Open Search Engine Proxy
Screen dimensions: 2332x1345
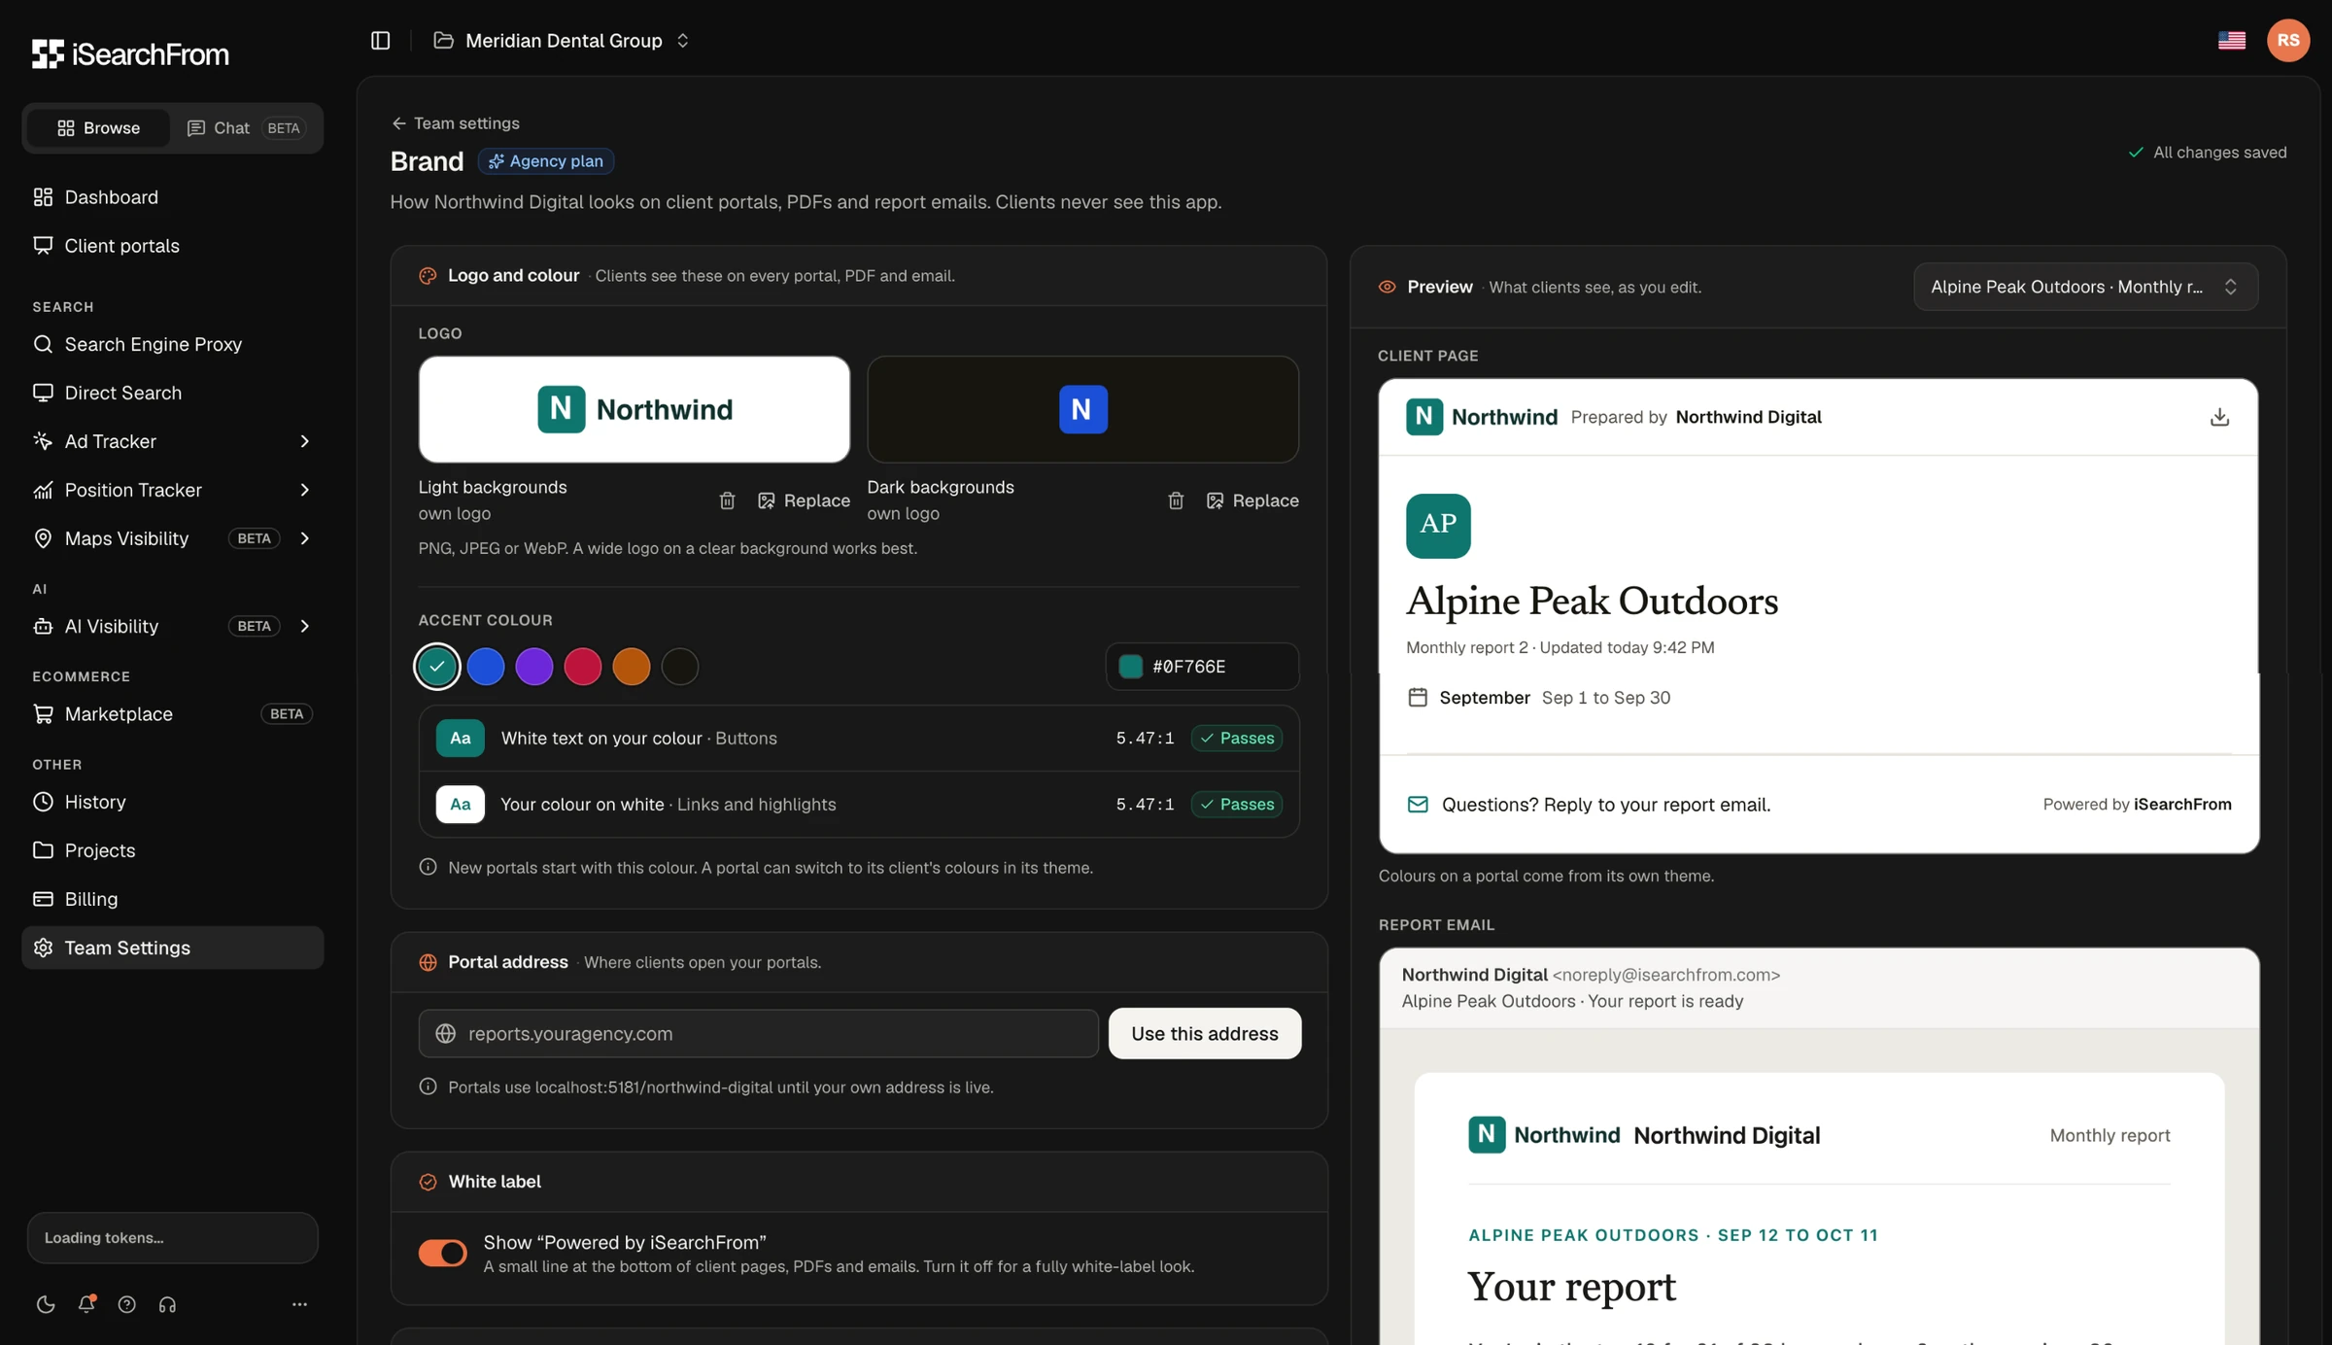[x=172, y=344]
